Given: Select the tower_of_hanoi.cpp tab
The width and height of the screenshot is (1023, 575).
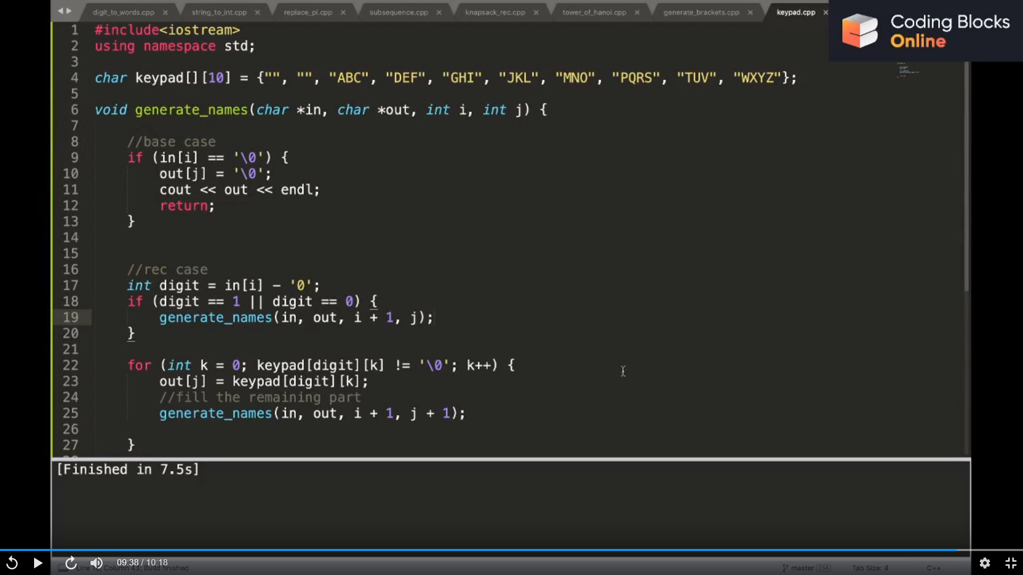Looking at the screenshot, I should pos(594,12).
